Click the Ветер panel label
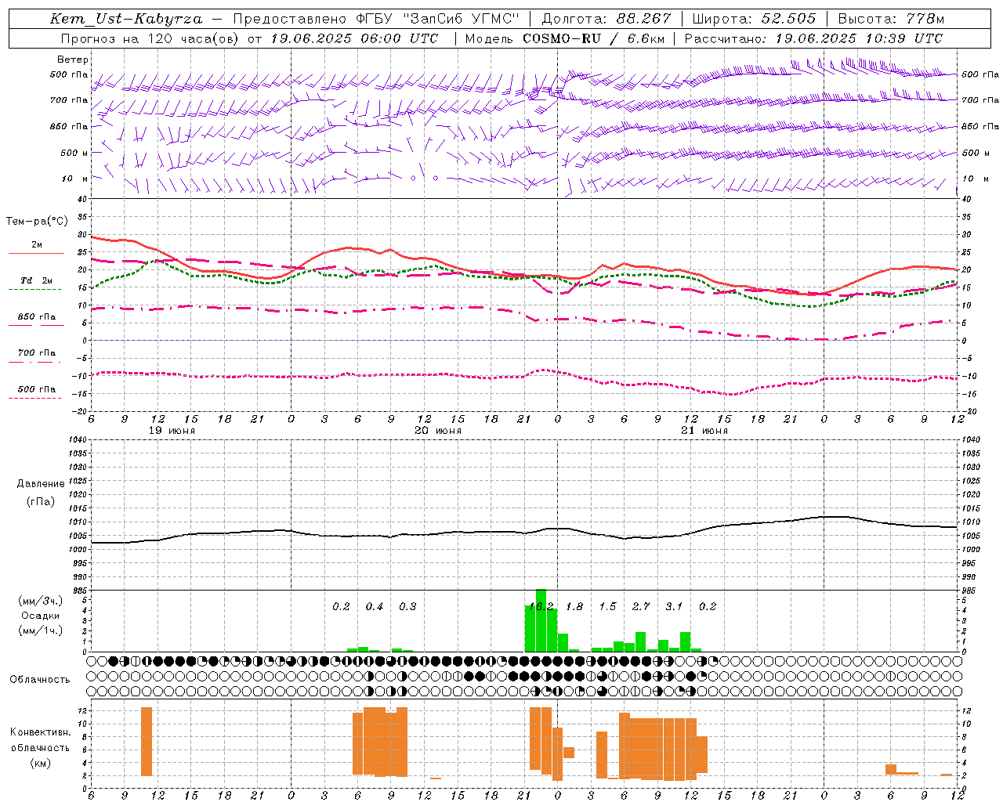 (x=72, y=60)
